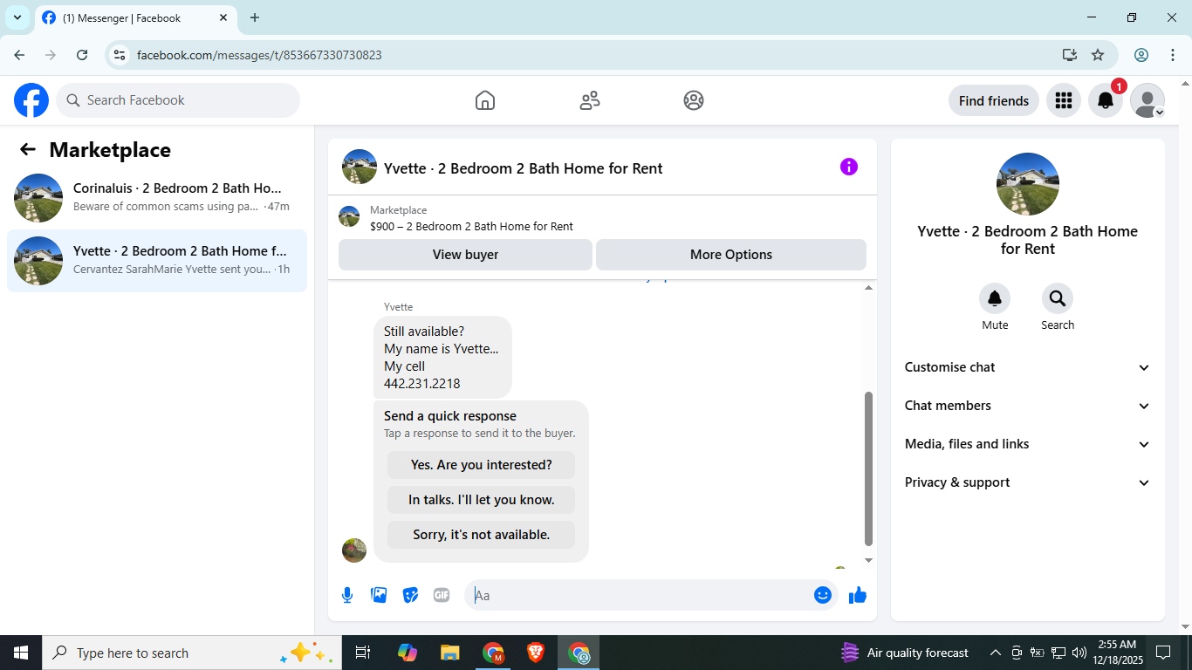Open the Windows notification center
Viewport: 1192px width, 670px height.
(x=1163, y=653)
